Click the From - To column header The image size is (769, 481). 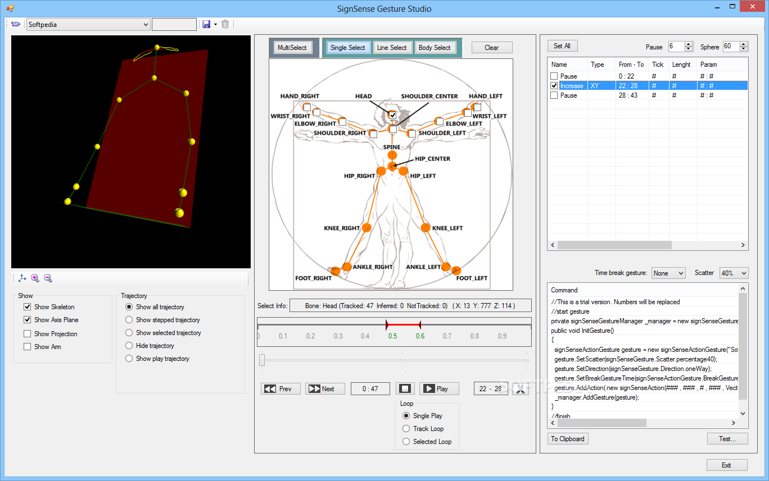click(x=631, y=65)
